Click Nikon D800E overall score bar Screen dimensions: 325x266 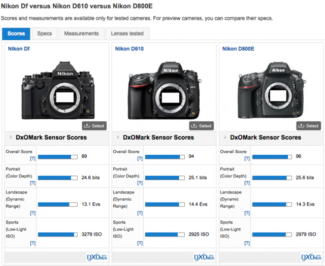[x=272, y=157]
